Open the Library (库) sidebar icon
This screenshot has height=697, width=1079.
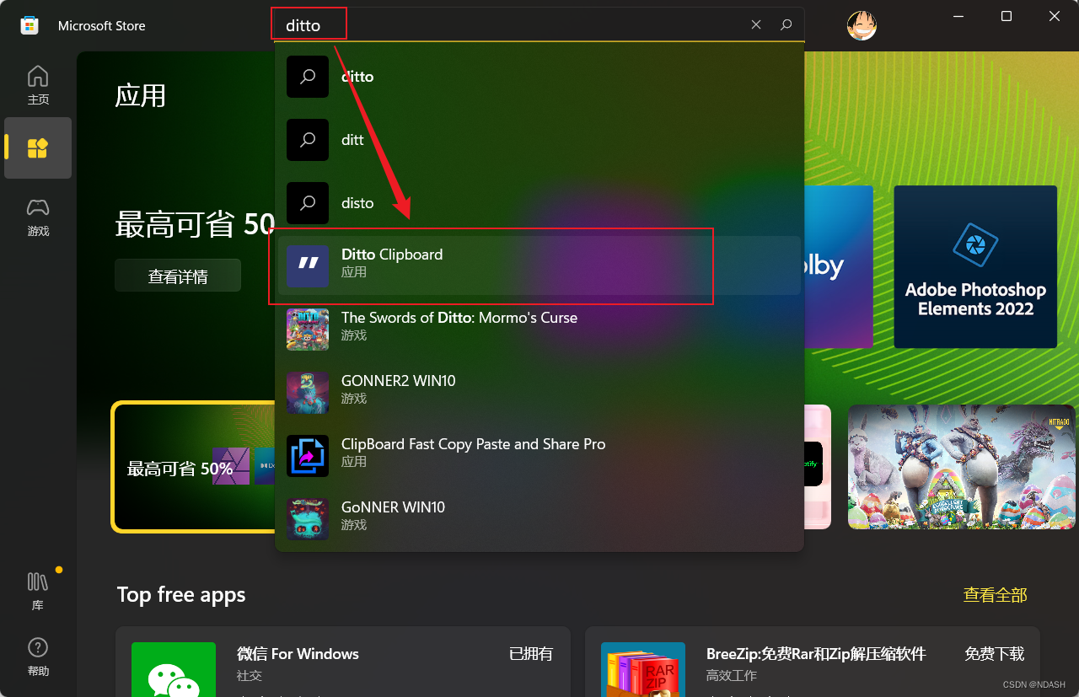coord(38,590)
